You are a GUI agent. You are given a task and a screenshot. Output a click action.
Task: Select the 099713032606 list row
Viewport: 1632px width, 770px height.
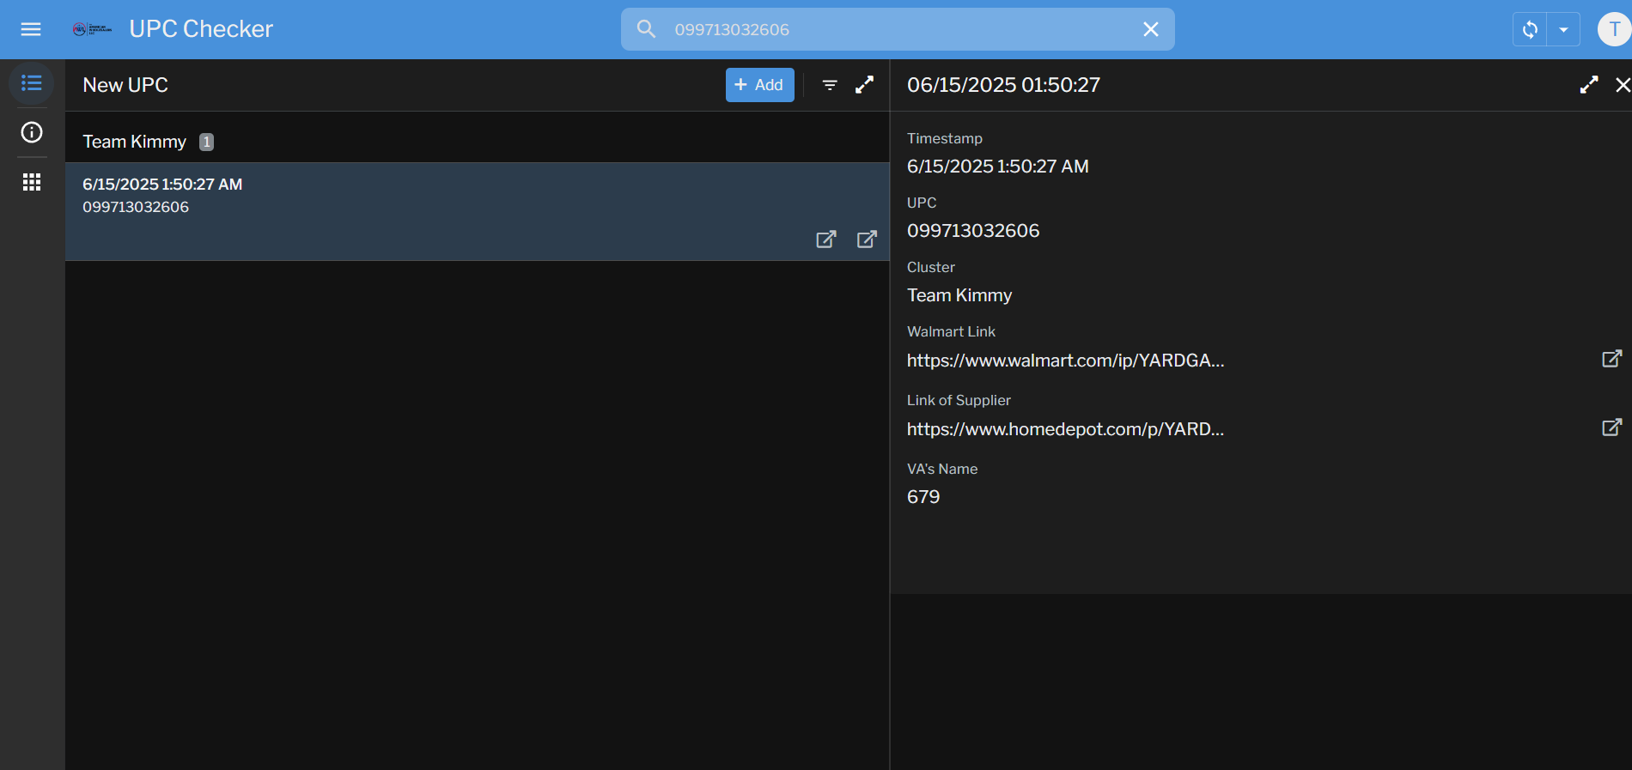tap(429, 206)
